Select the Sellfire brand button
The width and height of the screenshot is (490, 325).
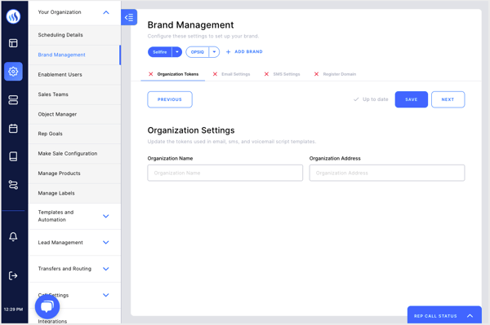pyautogui.click(x=160, y=52)
